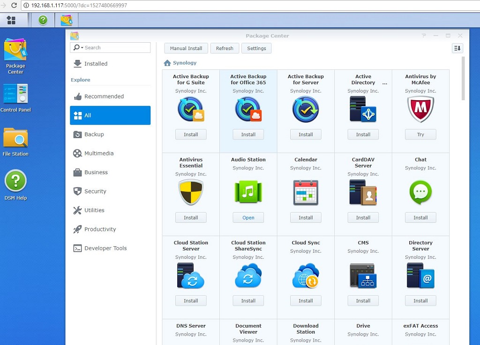Image resolution: width=480 pixels, height=345 pixels.
Task: Install the CMS package
Action: click(x=363, y=301)
